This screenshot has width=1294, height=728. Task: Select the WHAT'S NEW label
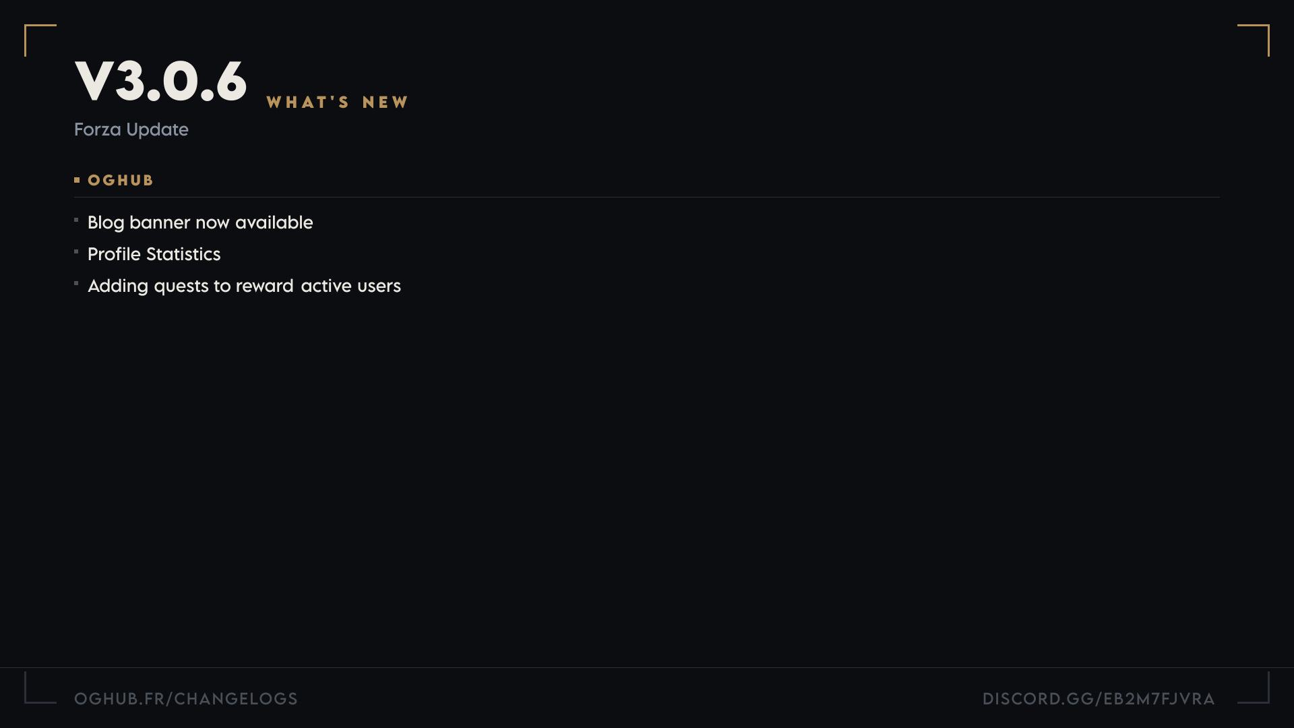[x=338, y=102]
